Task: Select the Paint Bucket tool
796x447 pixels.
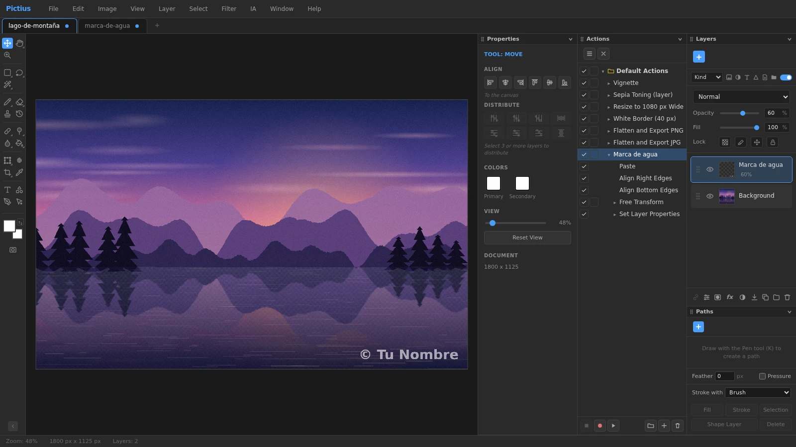Action: (x=19, y=143)
